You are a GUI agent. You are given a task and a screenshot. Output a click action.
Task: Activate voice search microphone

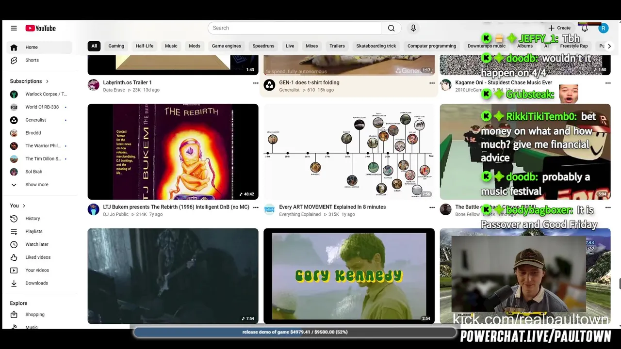pyautogui.click(x=413, y=28)
